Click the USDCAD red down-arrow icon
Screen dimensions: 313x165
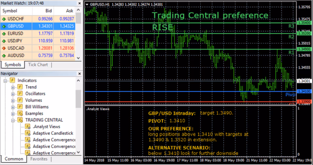(4, 48)
